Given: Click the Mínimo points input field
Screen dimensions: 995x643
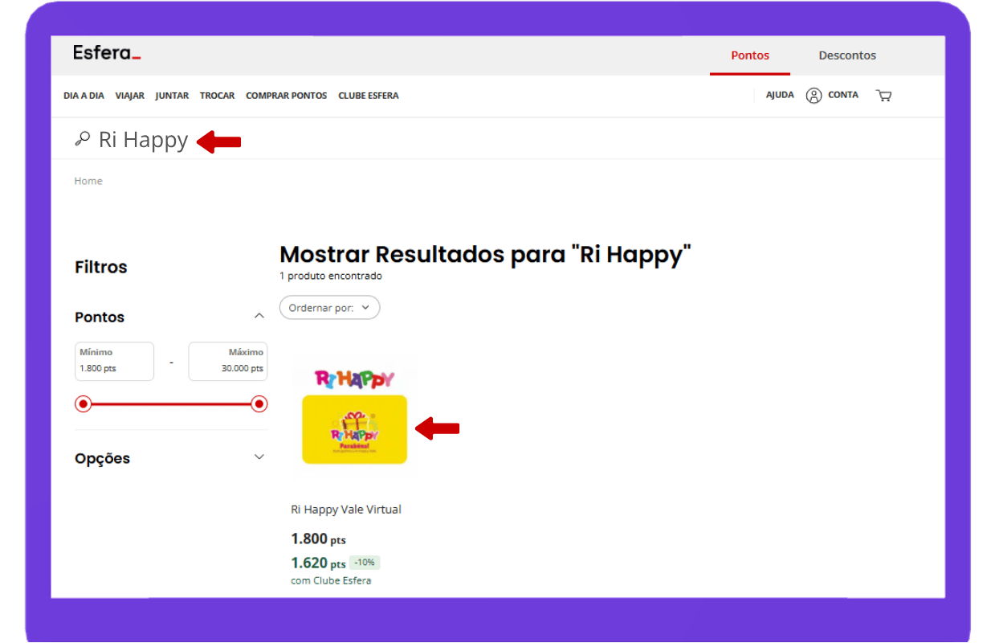Looking at the screenshot, I should [113, 362].
